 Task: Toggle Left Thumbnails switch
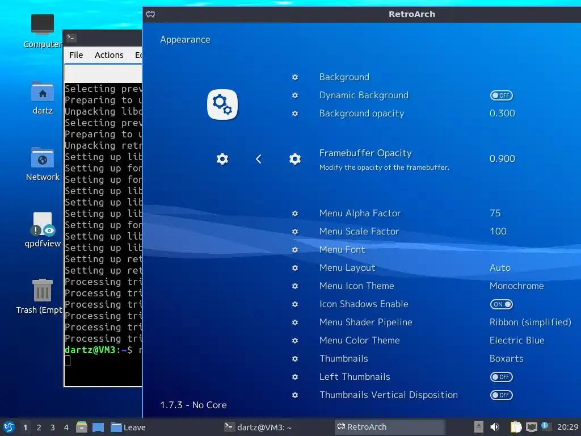tap(502, 377)
